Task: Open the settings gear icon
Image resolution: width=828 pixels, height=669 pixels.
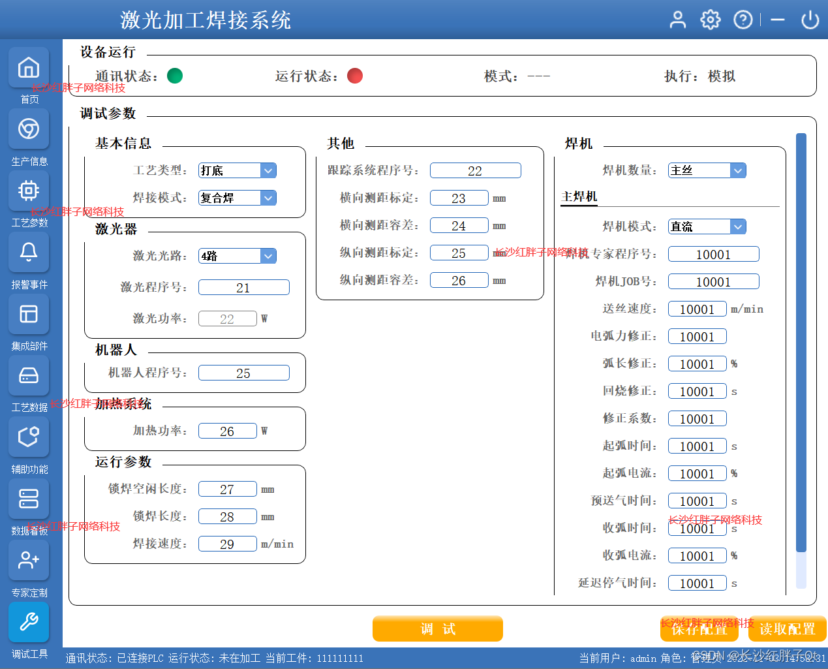Action: click(711, 20)
